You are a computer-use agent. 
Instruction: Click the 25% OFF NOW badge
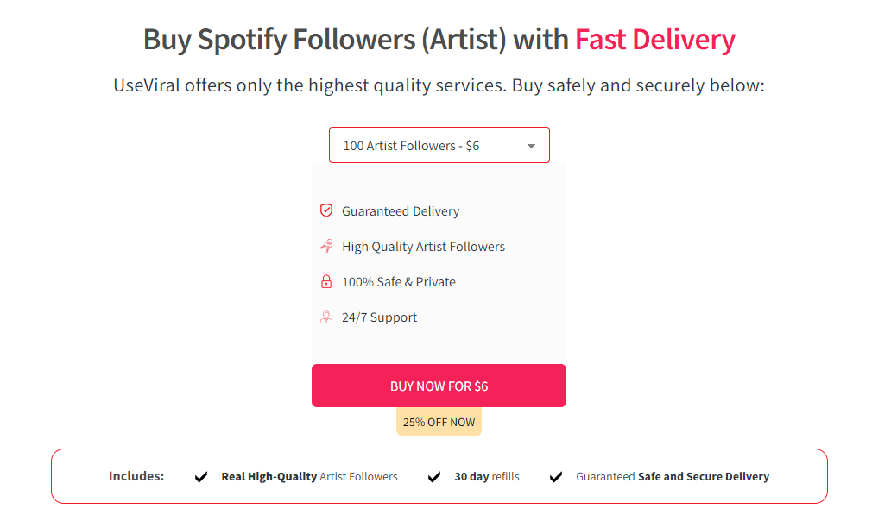click(439, 422)
